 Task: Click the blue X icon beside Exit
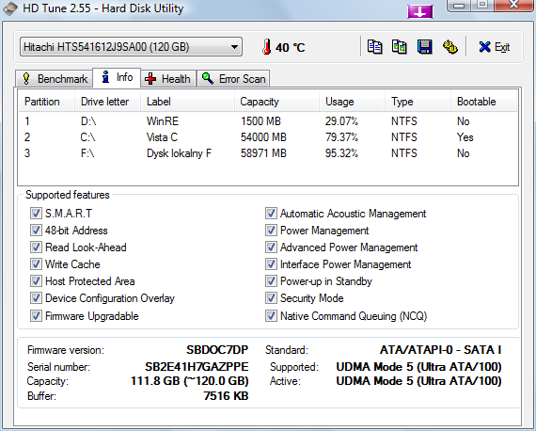[x=484, y=47]
